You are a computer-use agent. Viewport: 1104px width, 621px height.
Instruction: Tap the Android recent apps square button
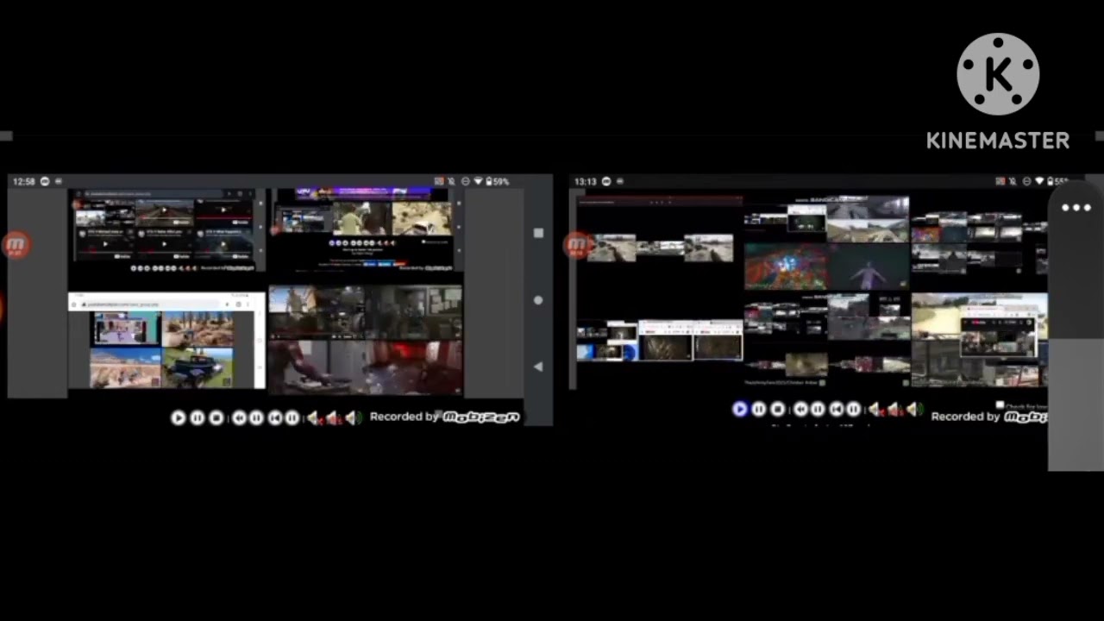click(x=538, y=233)
